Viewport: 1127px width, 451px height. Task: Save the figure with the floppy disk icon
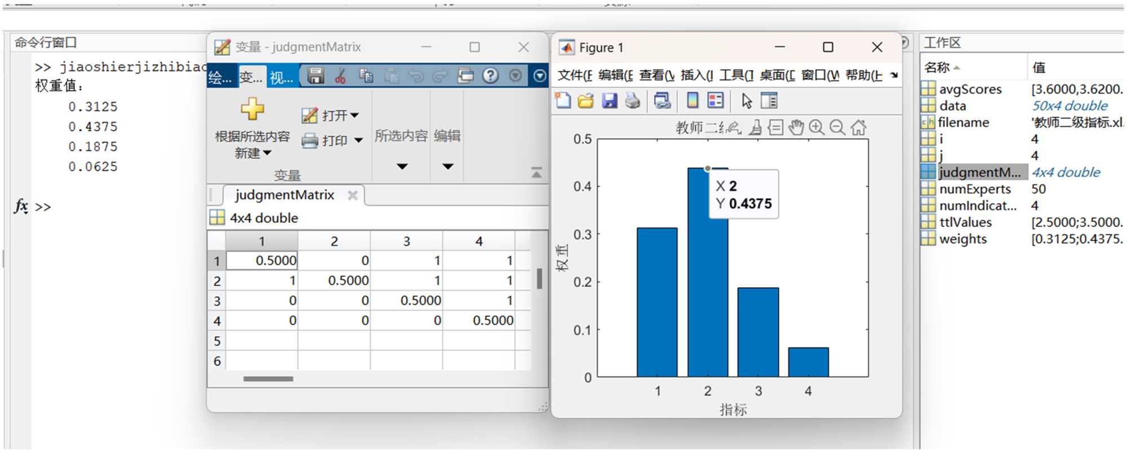point(609,101)
